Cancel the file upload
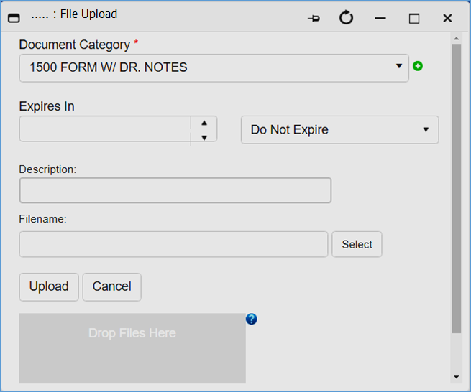The height and width of the screenshot is (392, 471). (x=111, y=286)
